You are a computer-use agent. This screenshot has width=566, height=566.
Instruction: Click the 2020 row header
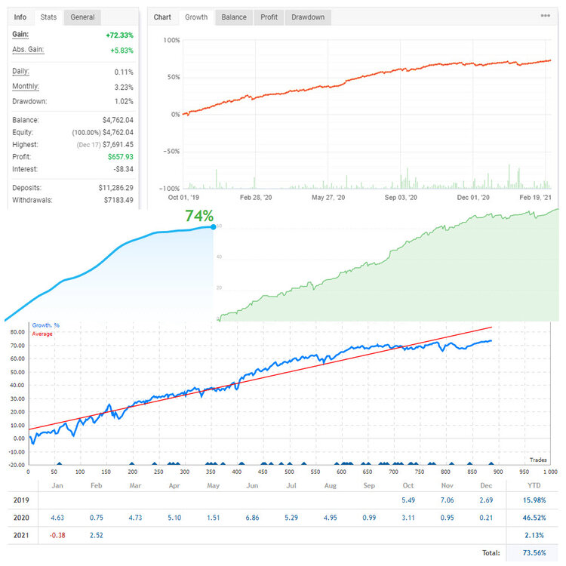pos(21,518)
